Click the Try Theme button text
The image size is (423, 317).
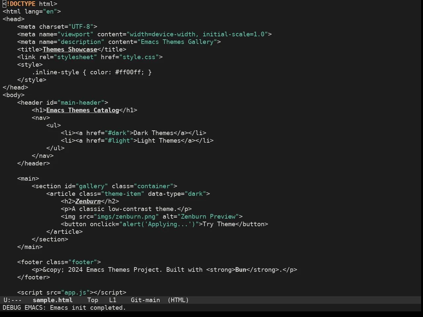(x=219, y=224)
